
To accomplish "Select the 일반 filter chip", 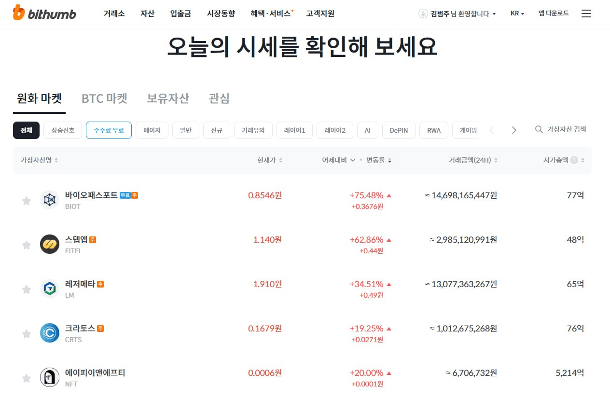I will pos(186,130).
